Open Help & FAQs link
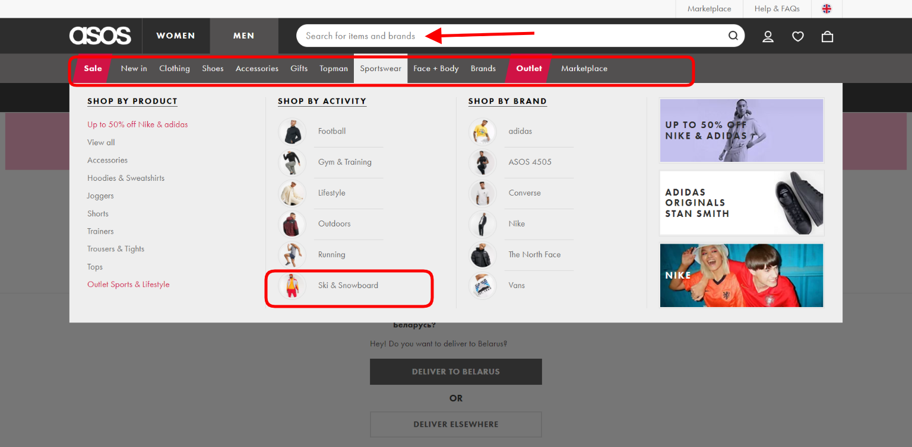The height and width of the screenshot is (447, 912). point(777,9)
